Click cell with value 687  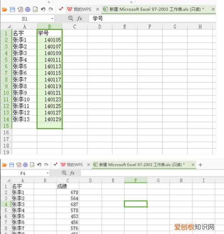coord(68,204)
